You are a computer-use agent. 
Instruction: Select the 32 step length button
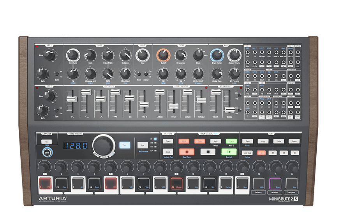click(x=272, y=153)
